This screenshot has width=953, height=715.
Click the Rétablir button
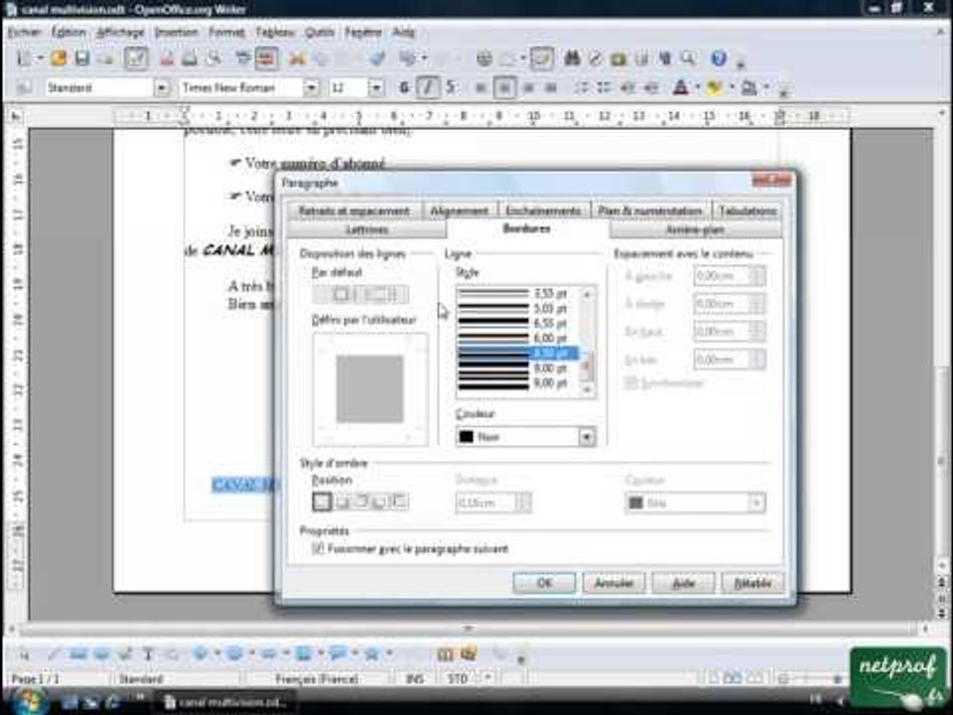pos(752,583)
